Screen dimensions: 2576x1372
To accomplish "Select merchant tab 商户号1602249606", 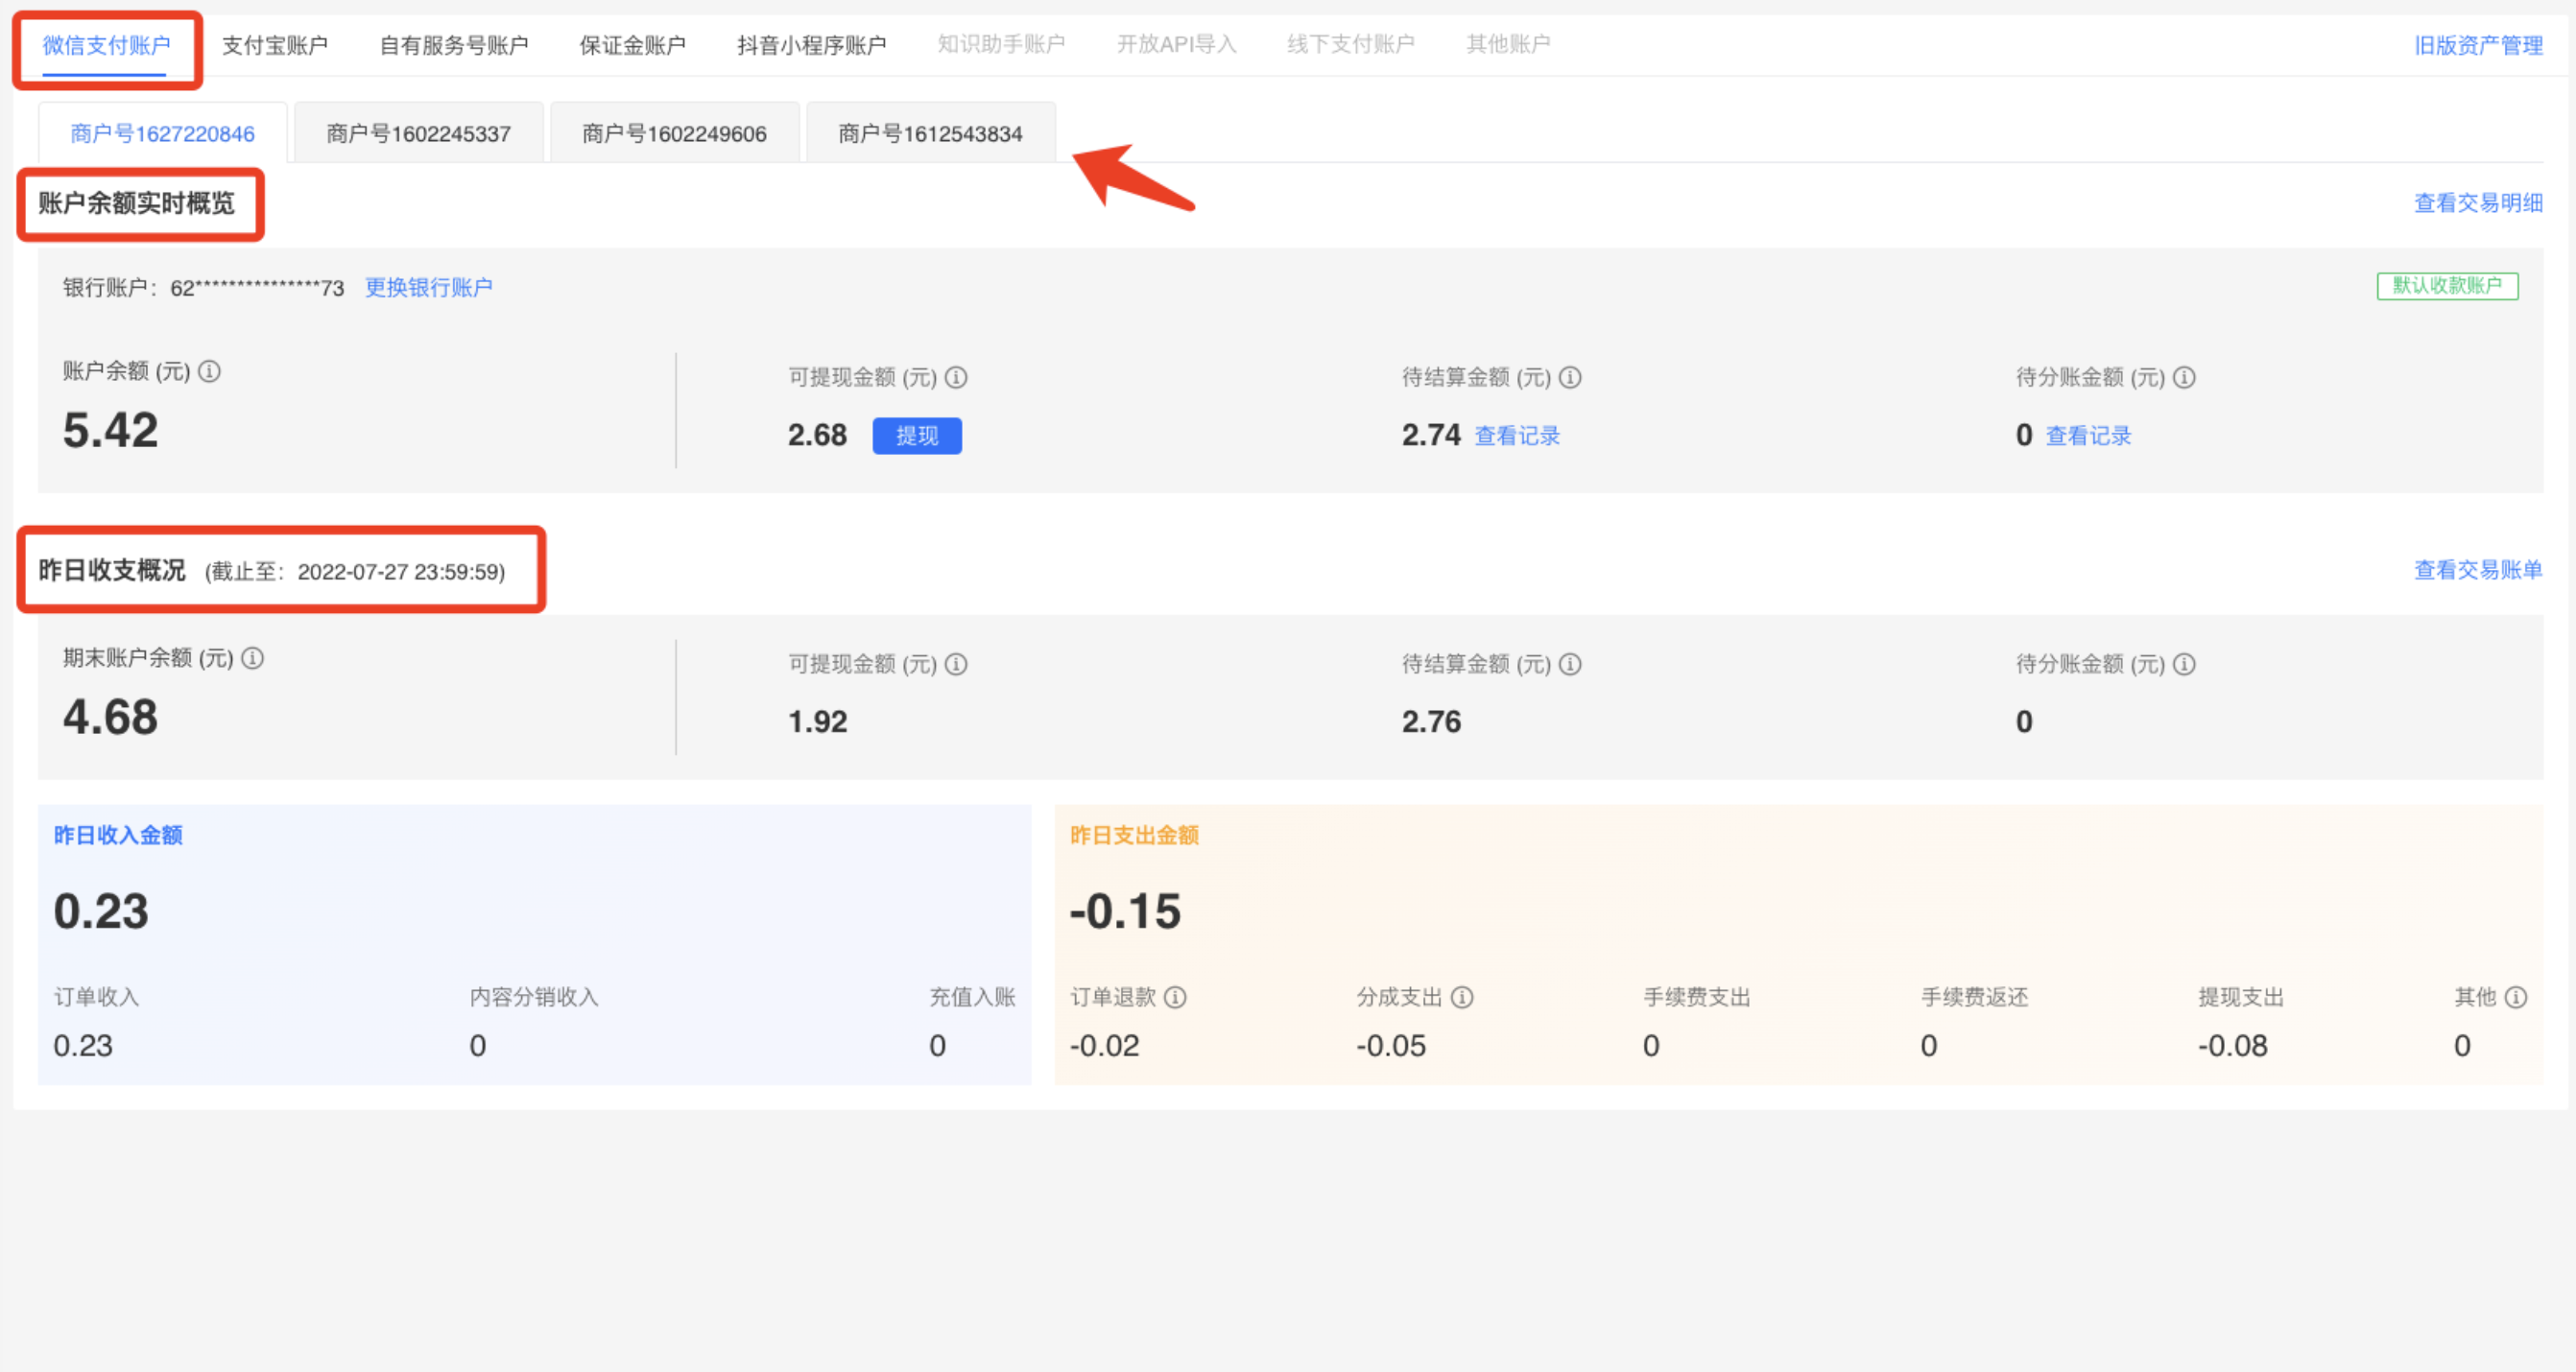I will coord(675,134).
